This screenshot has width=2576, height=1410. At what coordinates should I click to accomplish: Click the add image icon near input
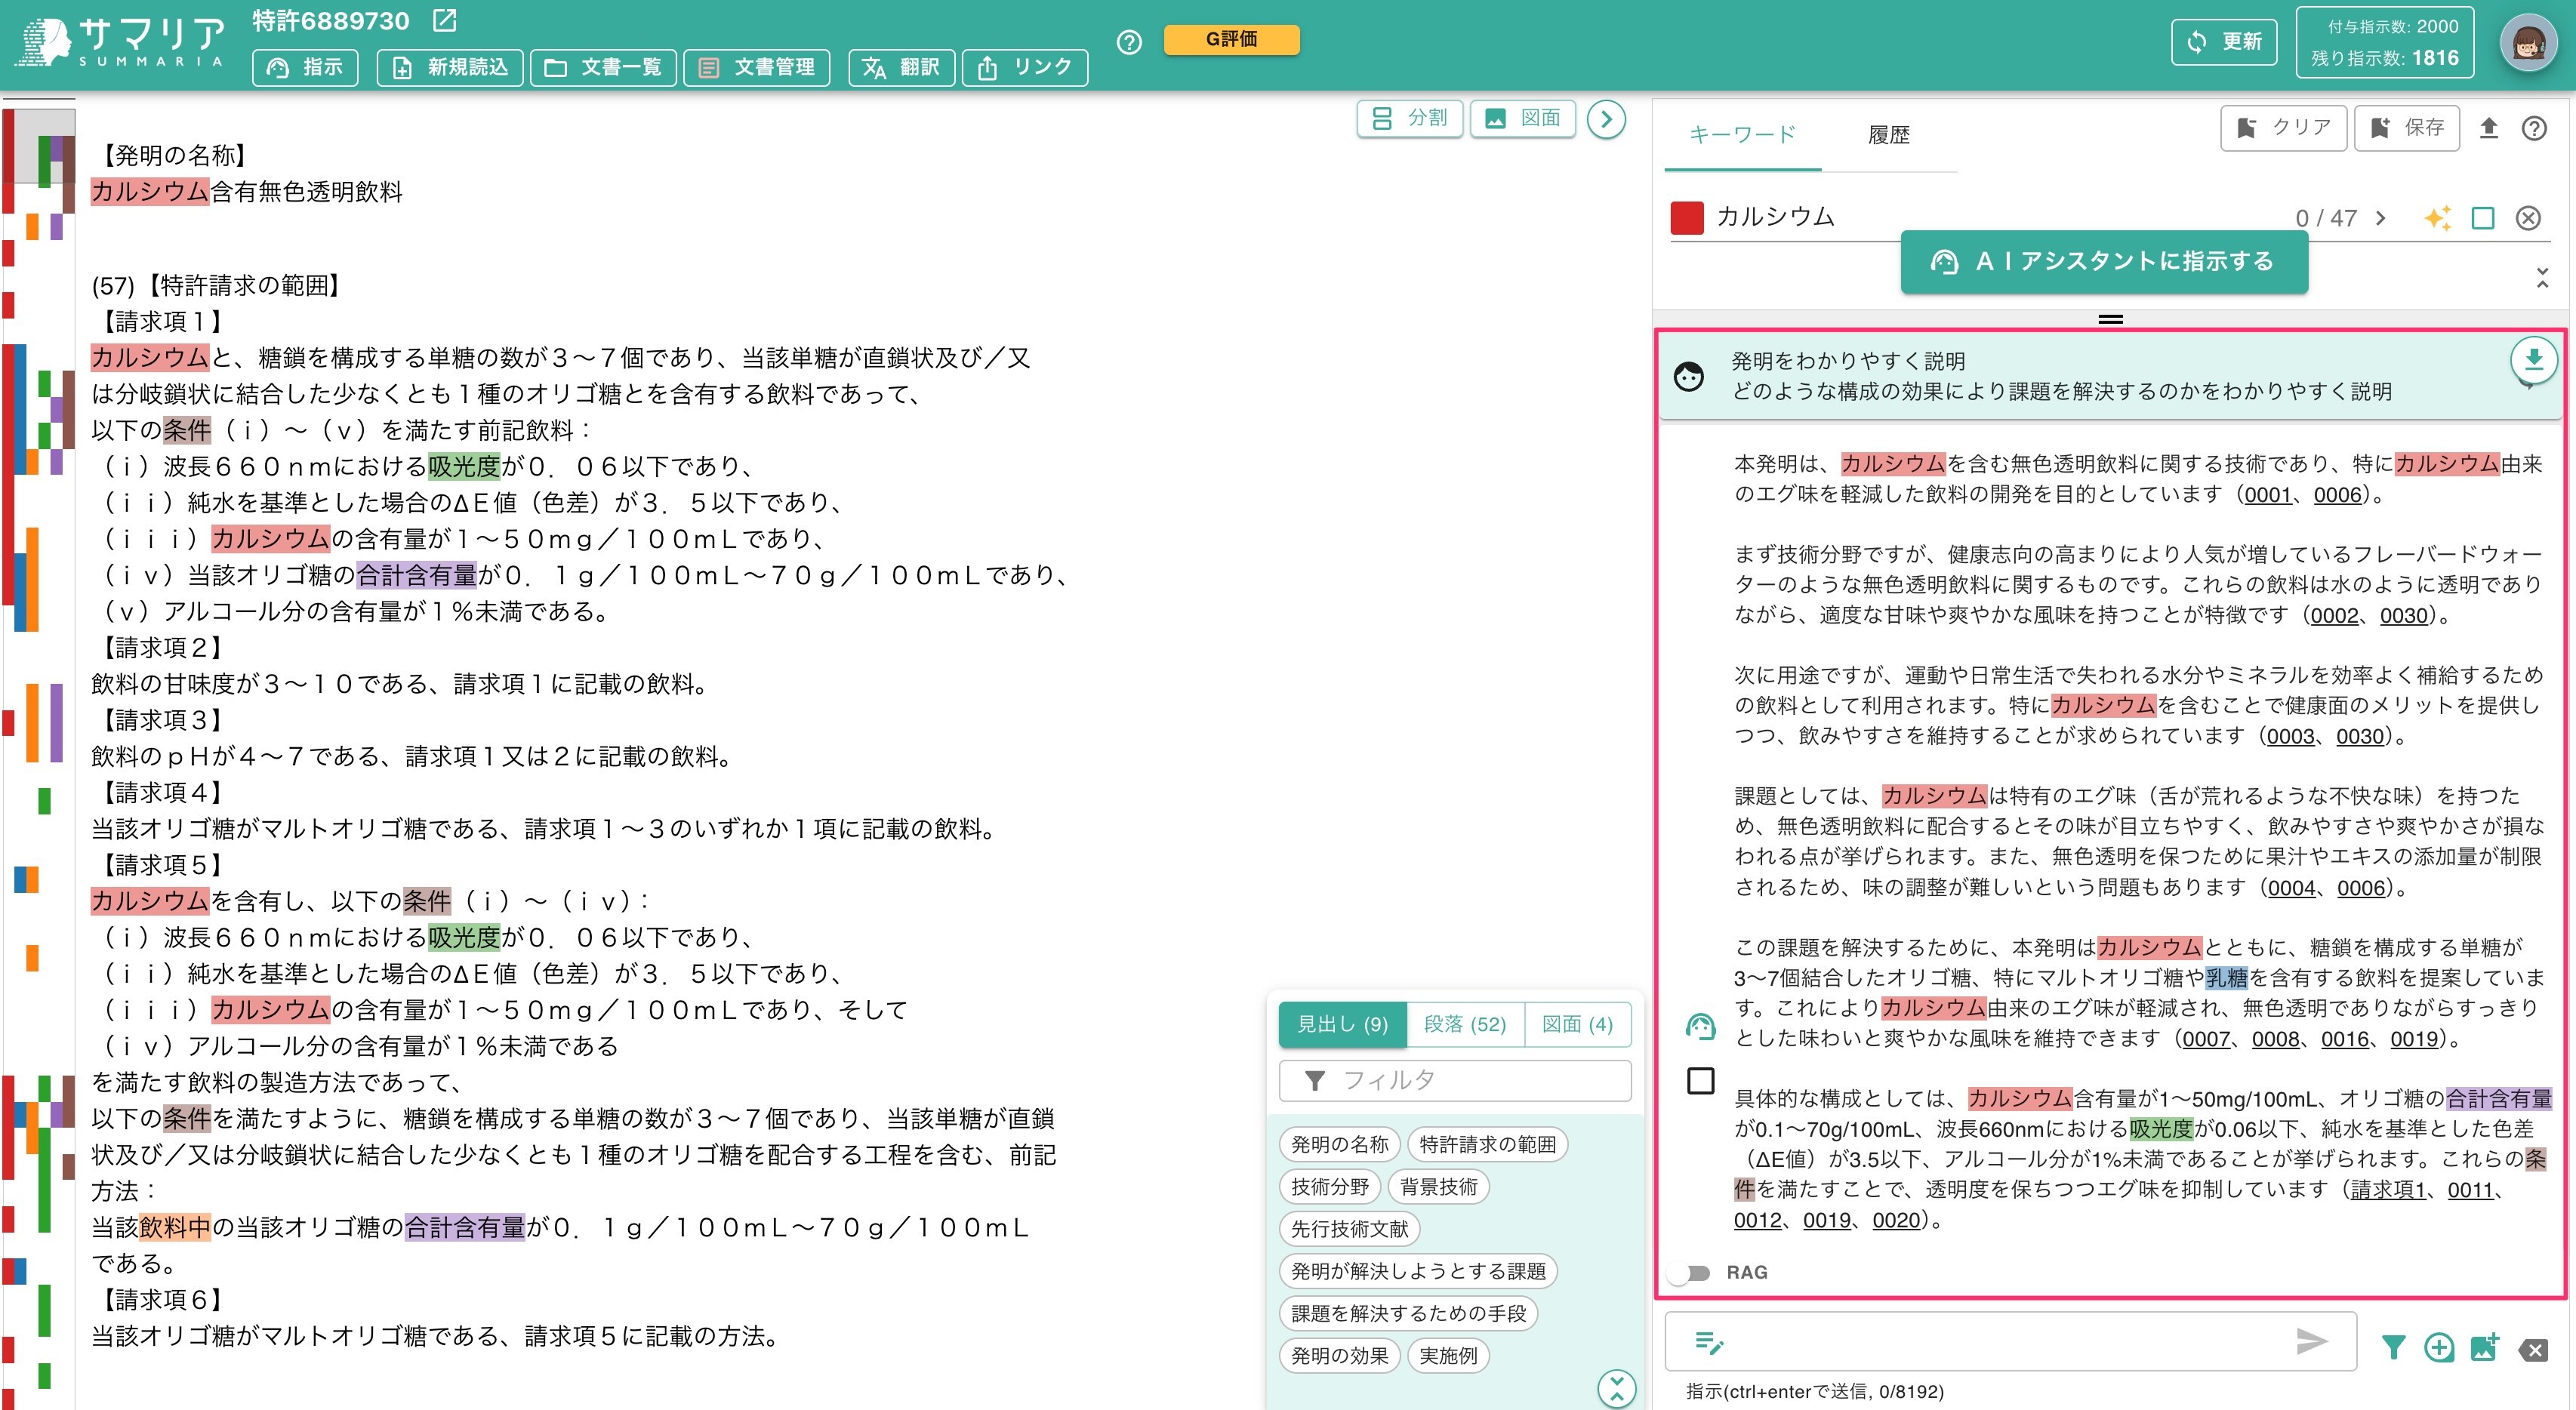click(2485, 1349)
